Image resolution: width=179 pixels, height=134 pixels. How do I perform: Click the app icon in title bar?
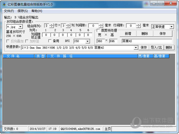(x=4, y=4)
